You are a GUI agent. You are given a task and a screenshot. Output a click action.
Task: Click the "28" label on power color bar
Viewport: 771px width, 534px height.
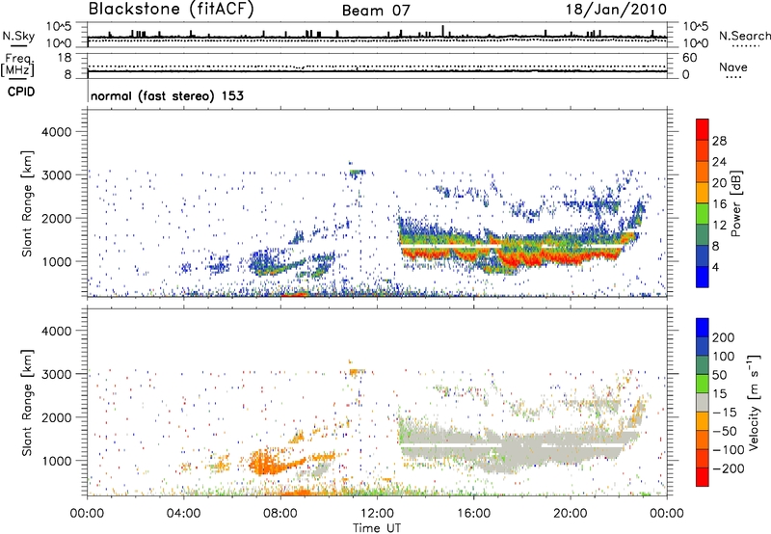click(x=719, y=141)
